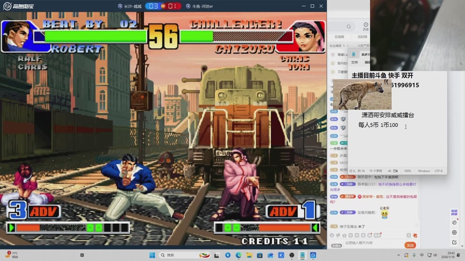Click the purple label at the top of the right sidebar
465x261 pixels.
(x=455, y=212)
